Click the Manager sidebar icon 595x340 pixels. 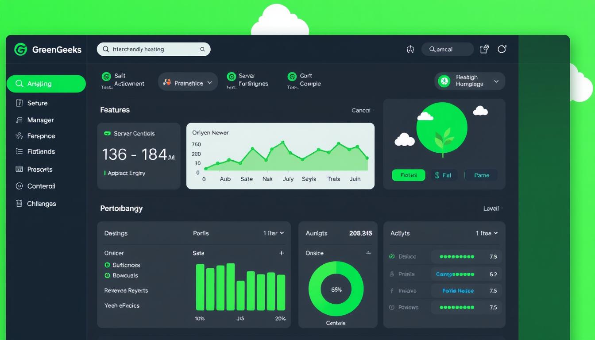tap(19, 120)
